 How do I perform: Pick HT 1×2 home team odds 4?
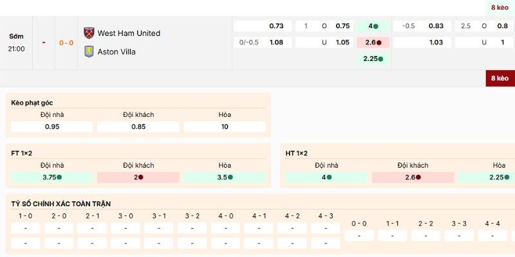coord(326,177)
